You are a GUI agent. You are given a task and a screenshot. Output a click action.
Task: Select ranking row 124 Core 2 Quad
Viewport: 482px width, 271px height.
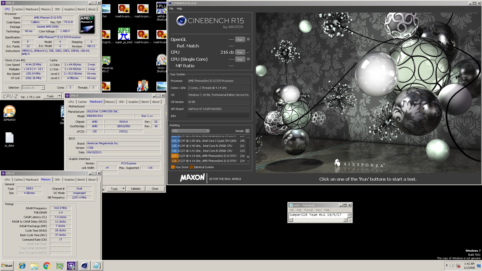point(208,141)
